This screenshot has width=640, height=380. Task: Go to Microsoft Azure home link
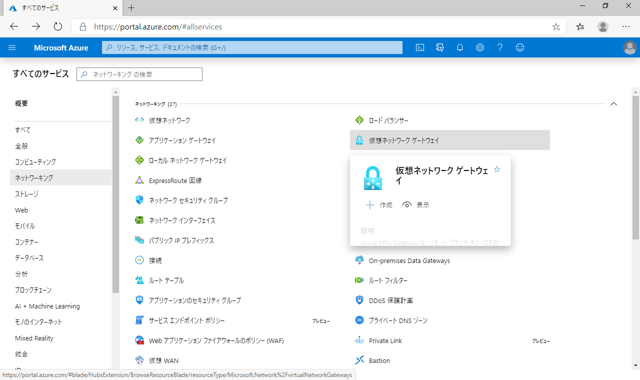point(61,48)
